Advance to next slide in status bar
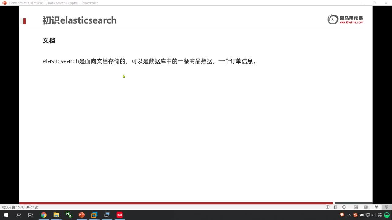 (344, 207)
